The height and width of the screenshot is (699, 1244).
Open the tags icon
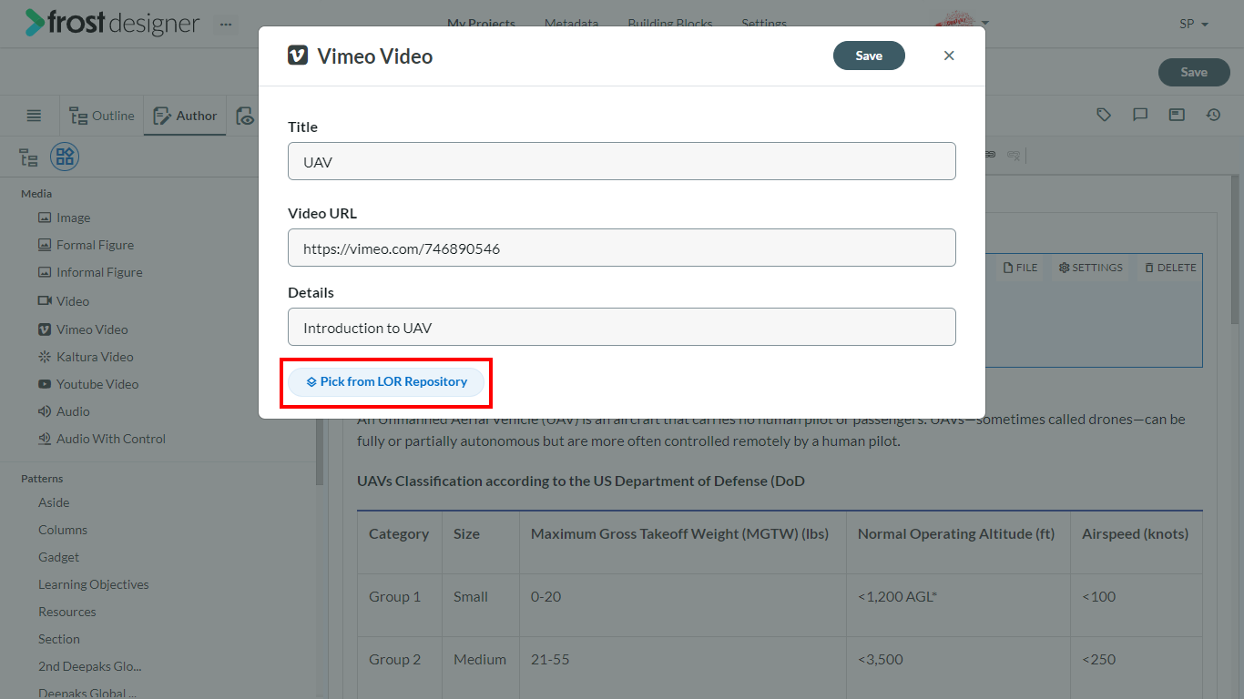1104,115
